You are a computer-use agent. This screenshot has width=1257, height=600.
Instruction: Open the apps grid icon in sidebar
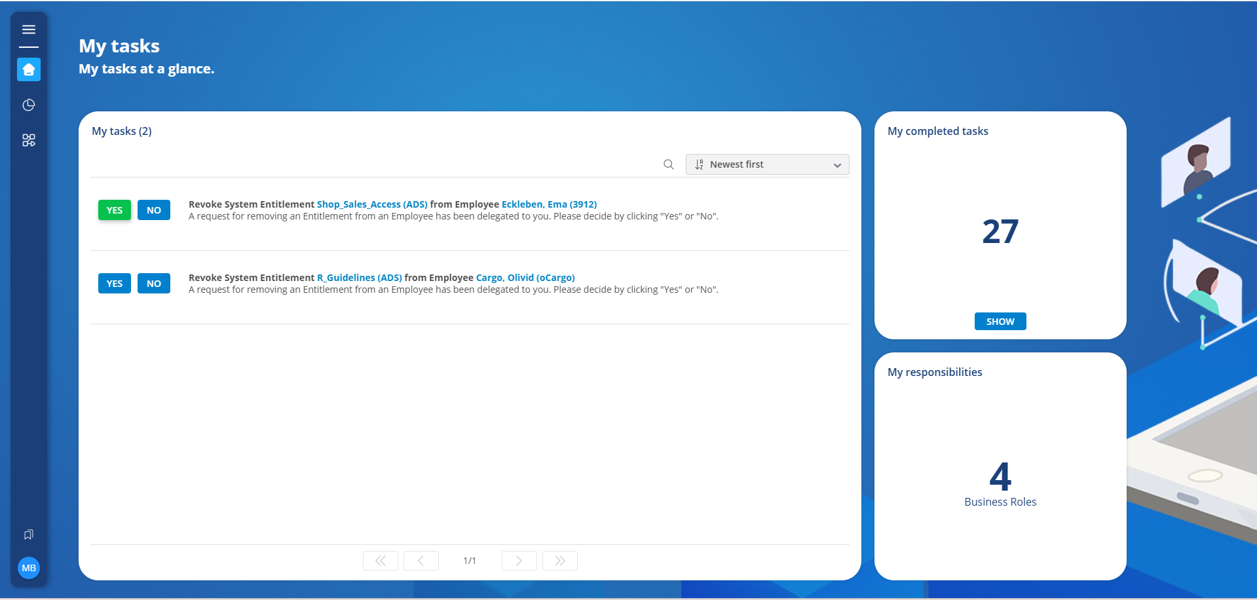29,140
